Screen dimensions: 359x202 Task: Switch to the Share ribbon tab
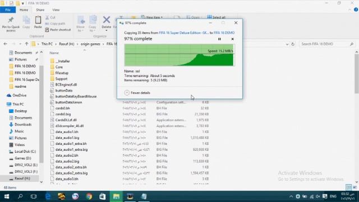tap(40, 10)
